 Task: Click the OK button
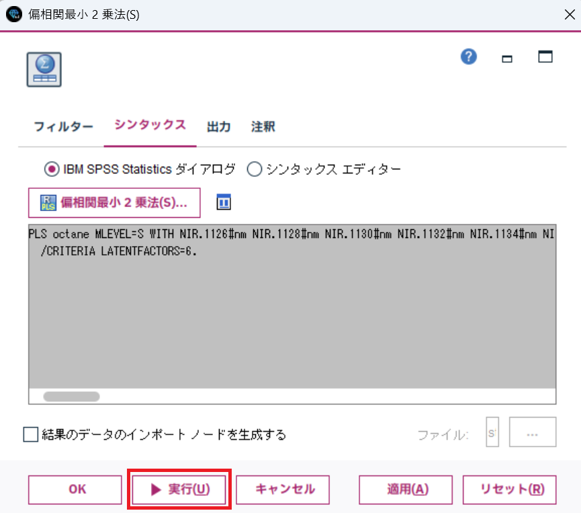75,489
